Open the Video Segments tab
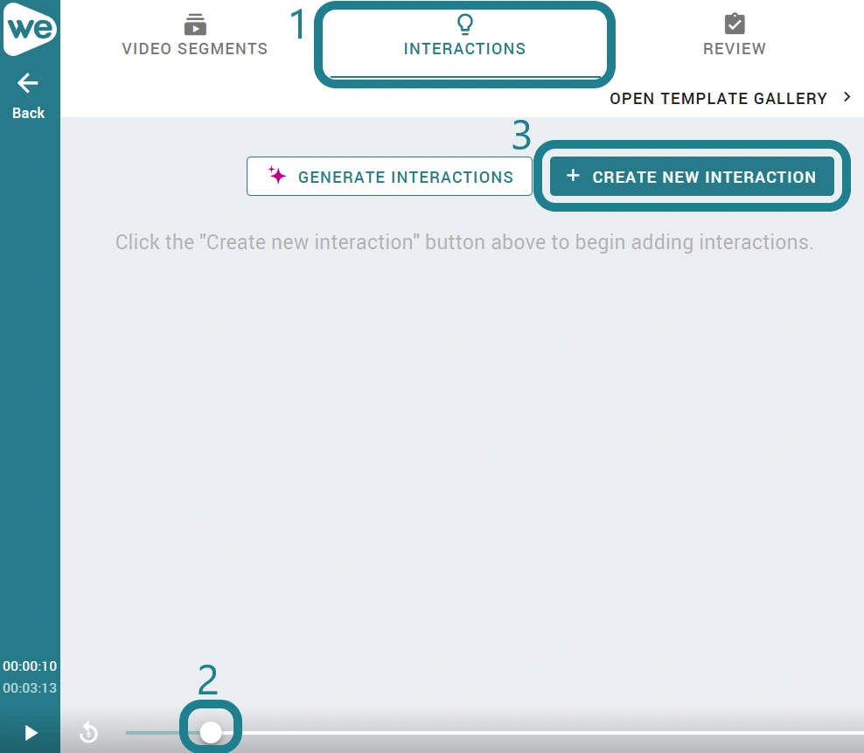This screenshot has width=864, height=753. pos(194,35)
